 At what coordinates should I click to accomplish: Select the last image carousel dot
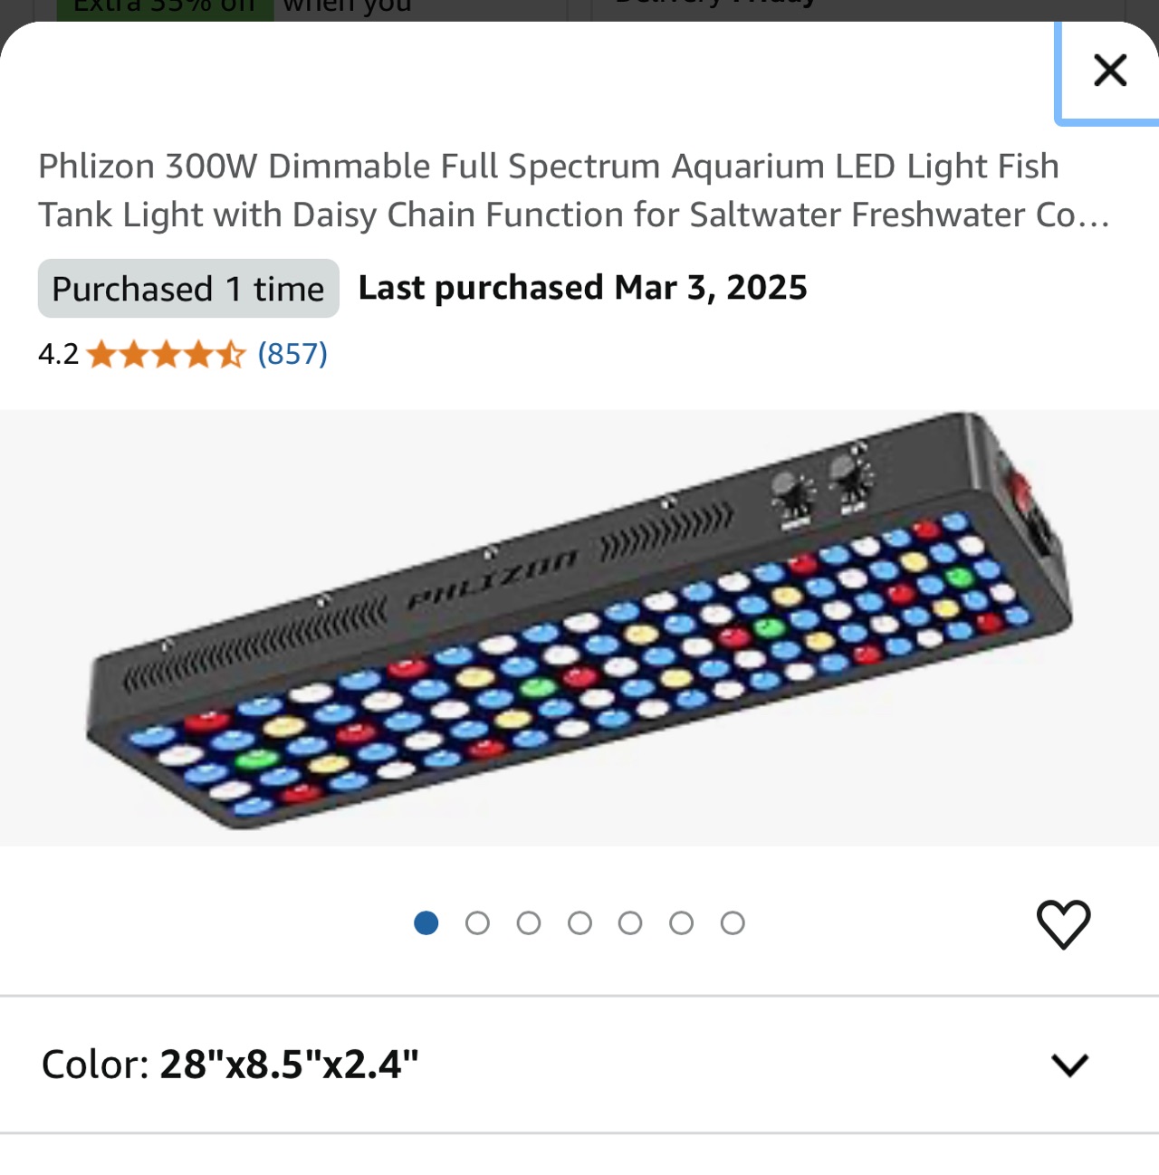[733, 923]
